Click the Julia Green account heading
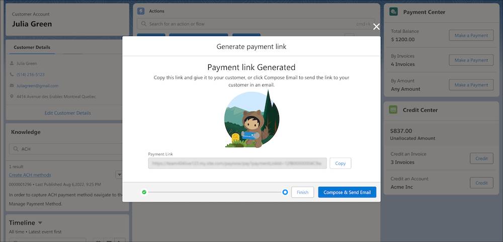The image size is (503, 242). (x=32, y=24)
